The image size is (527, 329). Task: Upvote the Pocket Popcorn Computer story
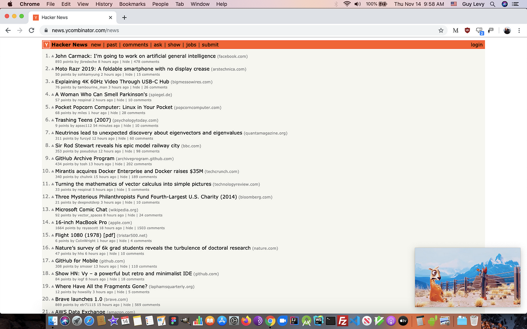[x=53, y=107]
